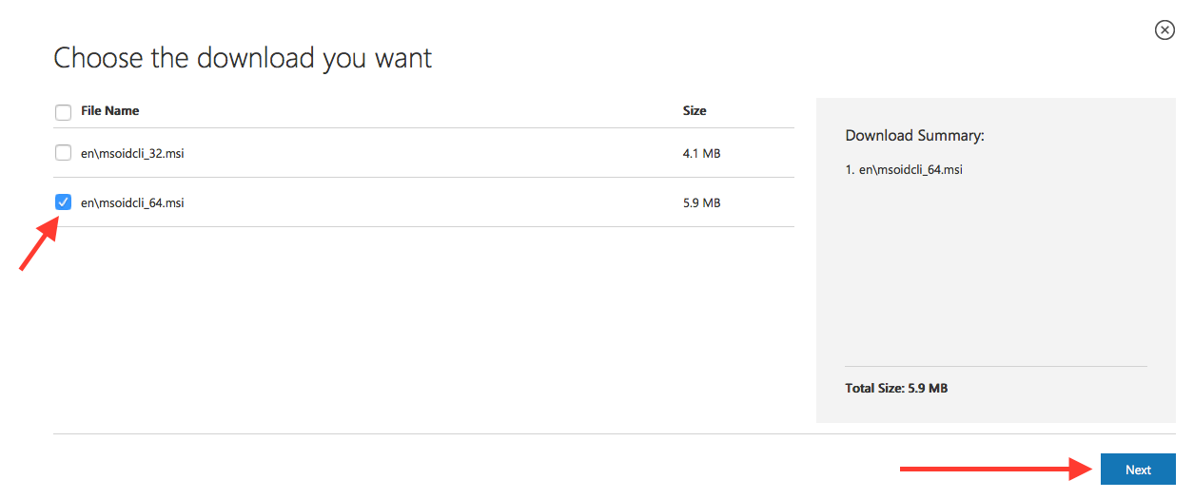Click the Choose the download you want title
The image size is (1194, 499).
(x=243, y=58)
